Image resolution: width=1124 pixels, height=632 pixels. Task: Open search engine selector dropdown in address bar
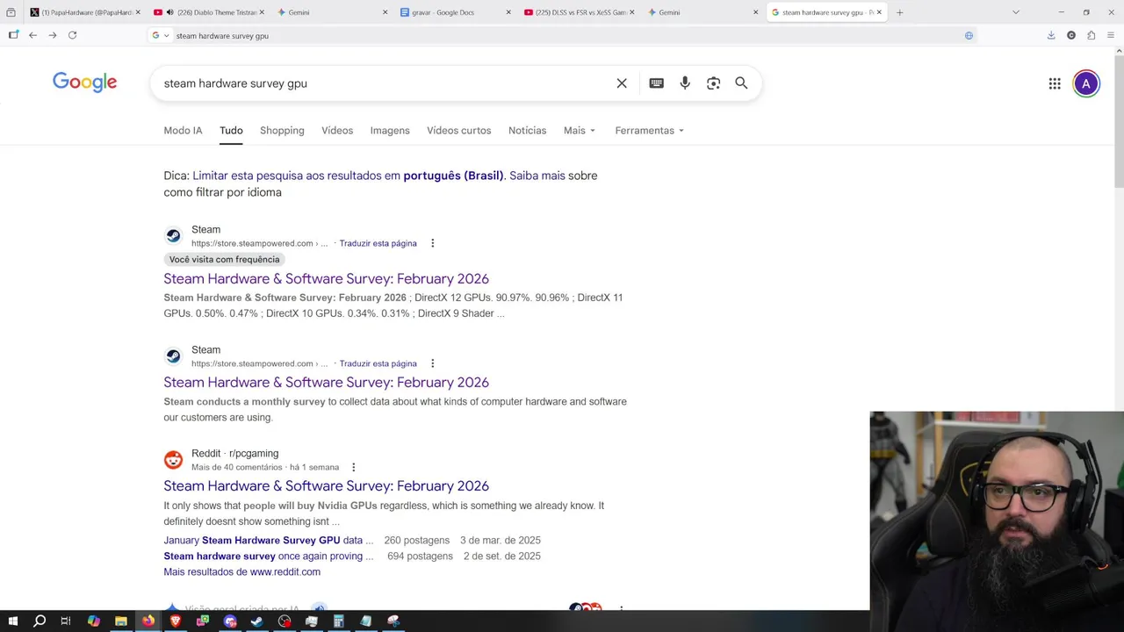coord(160,35)
